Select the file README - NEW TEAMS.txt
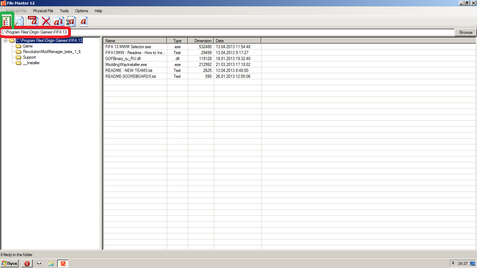 click(129, 70)
